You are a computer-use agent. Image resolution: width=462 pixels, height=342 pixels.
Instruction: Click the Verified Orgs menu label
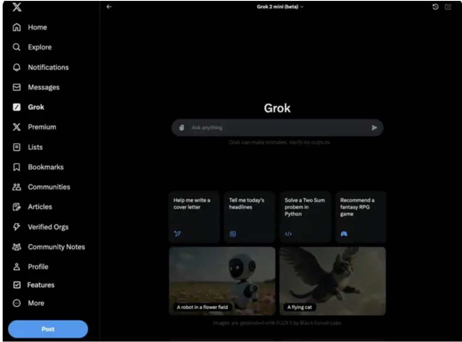coord(48,227)
